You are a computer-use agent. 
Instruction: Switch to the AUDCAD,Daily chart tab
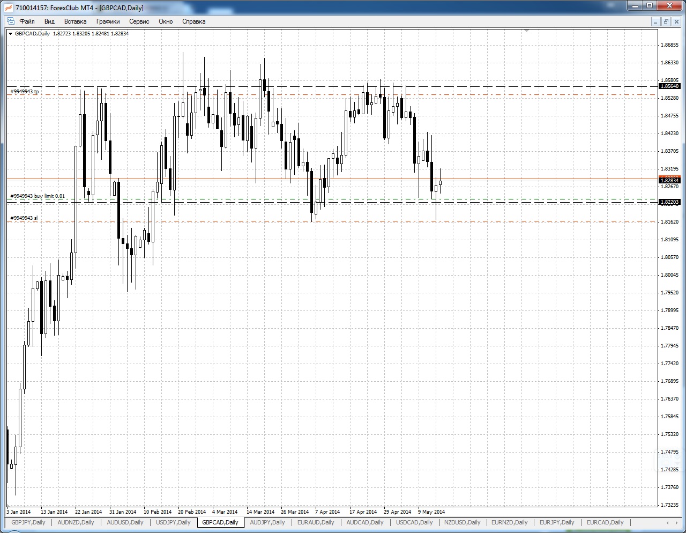point(365,522)
